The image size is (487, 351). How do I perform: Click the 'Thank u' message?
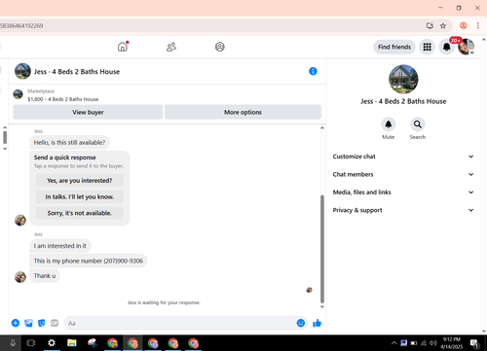pos(45,276)
